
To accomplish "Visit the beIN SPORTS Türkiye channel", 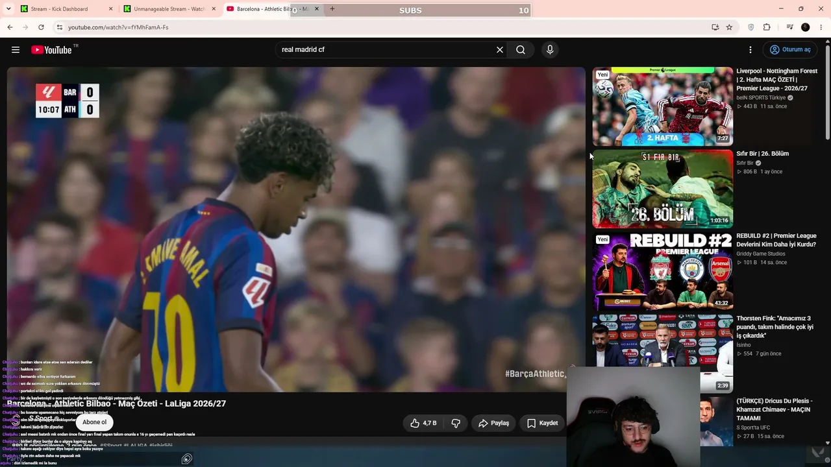I will (760, 98).
